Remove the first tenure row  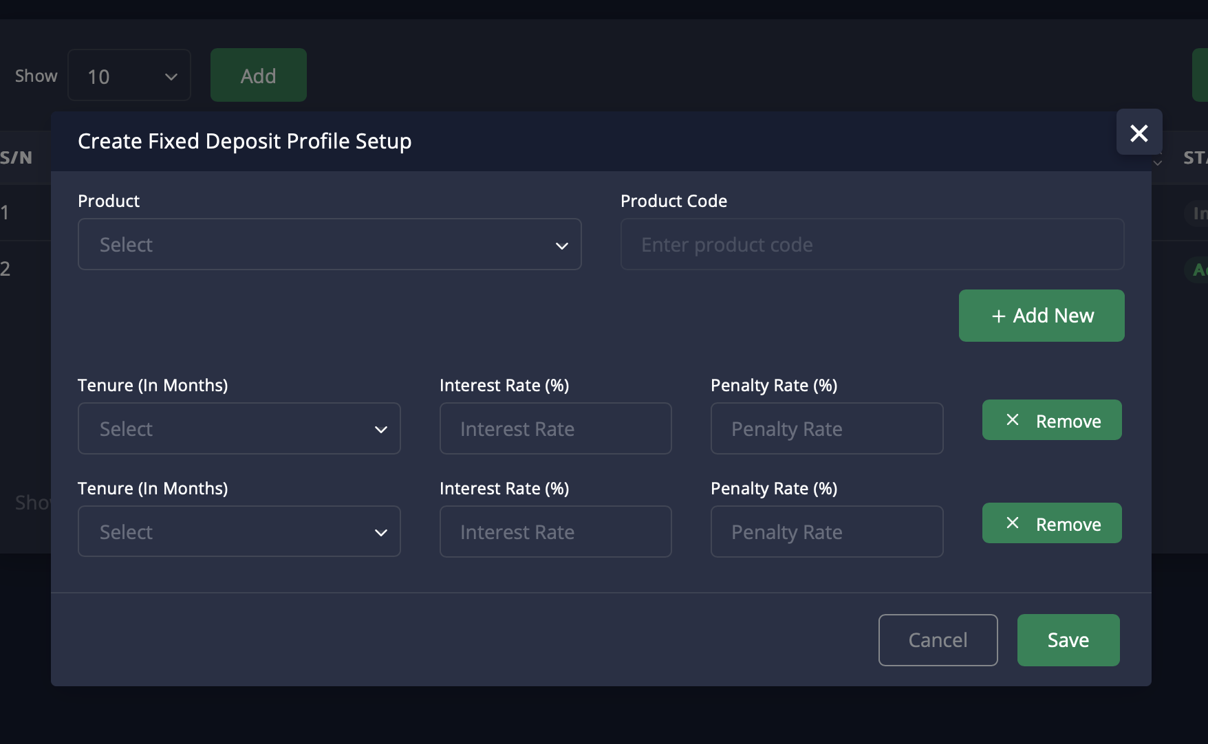point(1068,421)
